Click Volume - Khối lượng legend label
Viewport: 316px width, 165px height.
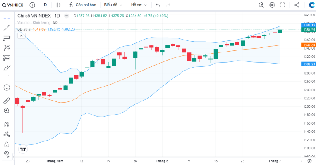tap(34, 23)
